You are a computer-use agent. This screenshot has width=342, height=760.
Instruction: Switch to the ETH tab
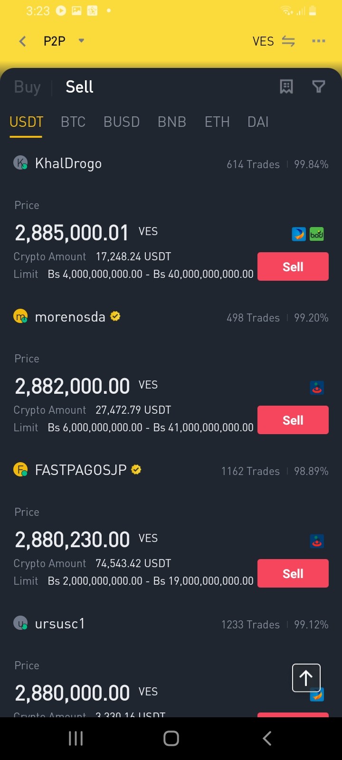click(217, 122)
